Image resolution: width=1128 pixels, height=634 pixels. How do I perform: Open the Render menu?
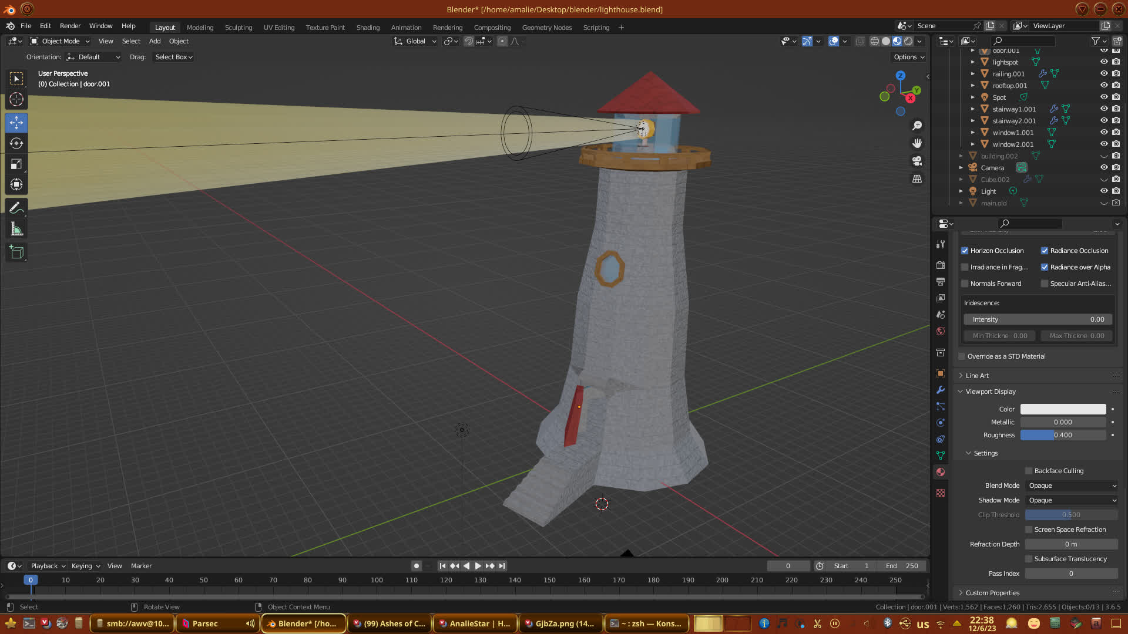coord(70,26)
